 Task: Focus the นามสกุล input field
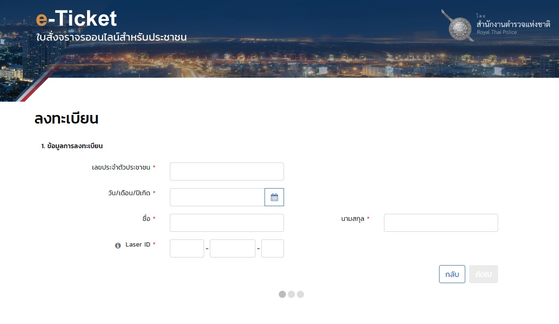point(441,223)
